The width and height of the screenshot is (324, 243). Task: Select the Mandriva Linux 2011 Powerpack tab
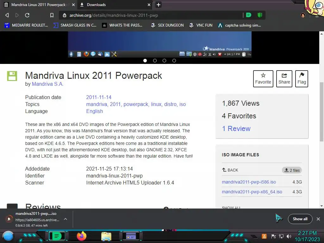(39, 5)
